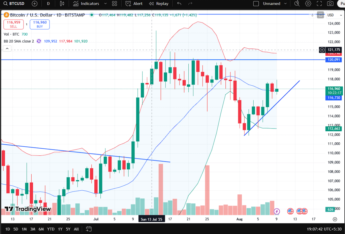Change the D interval selector

pyautogui.click(x=48, y=3)
